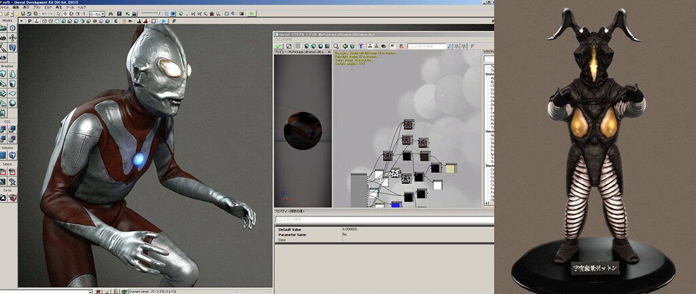This screenshot has width=696, height=294.
Task: Create a Sheet brush from Brushes panel
Action: tap(12, 93)
